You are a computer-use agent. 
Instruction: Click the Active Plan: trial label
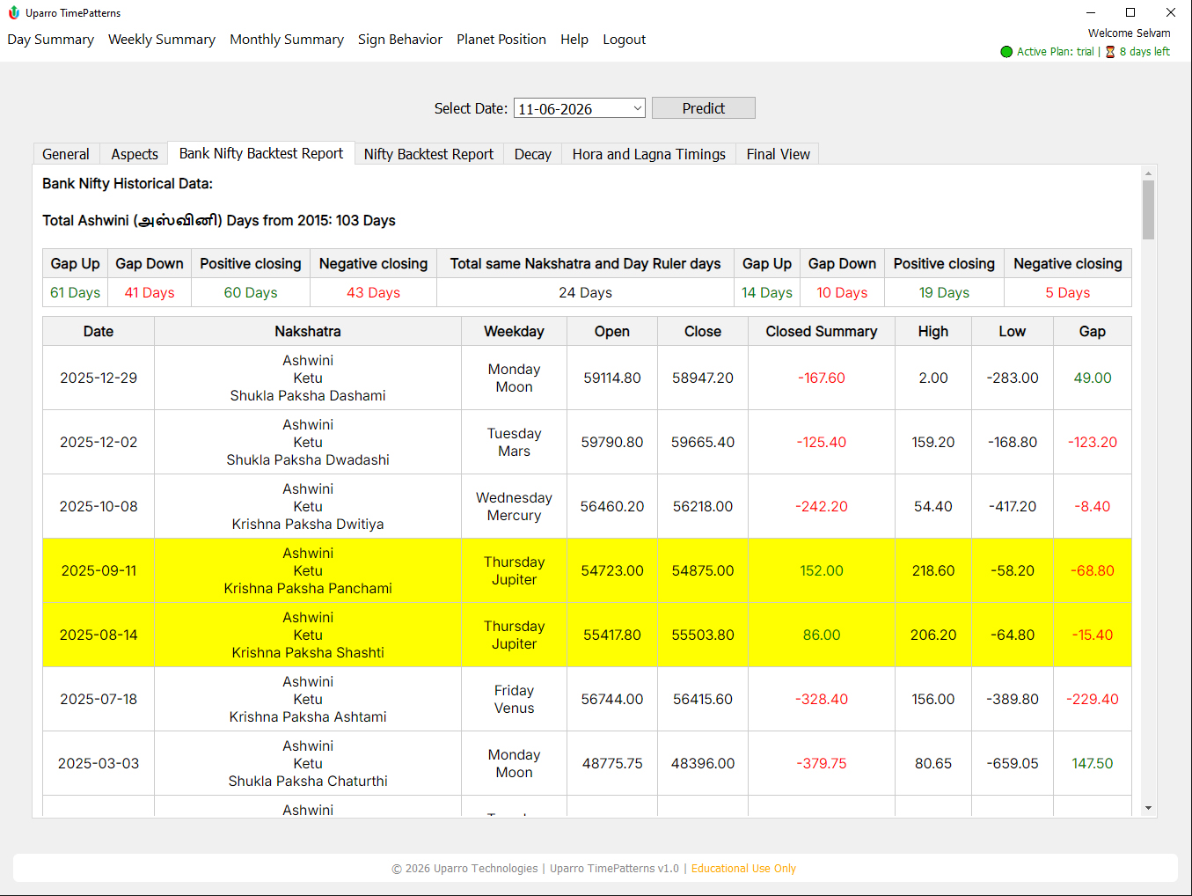point(1055,52)
